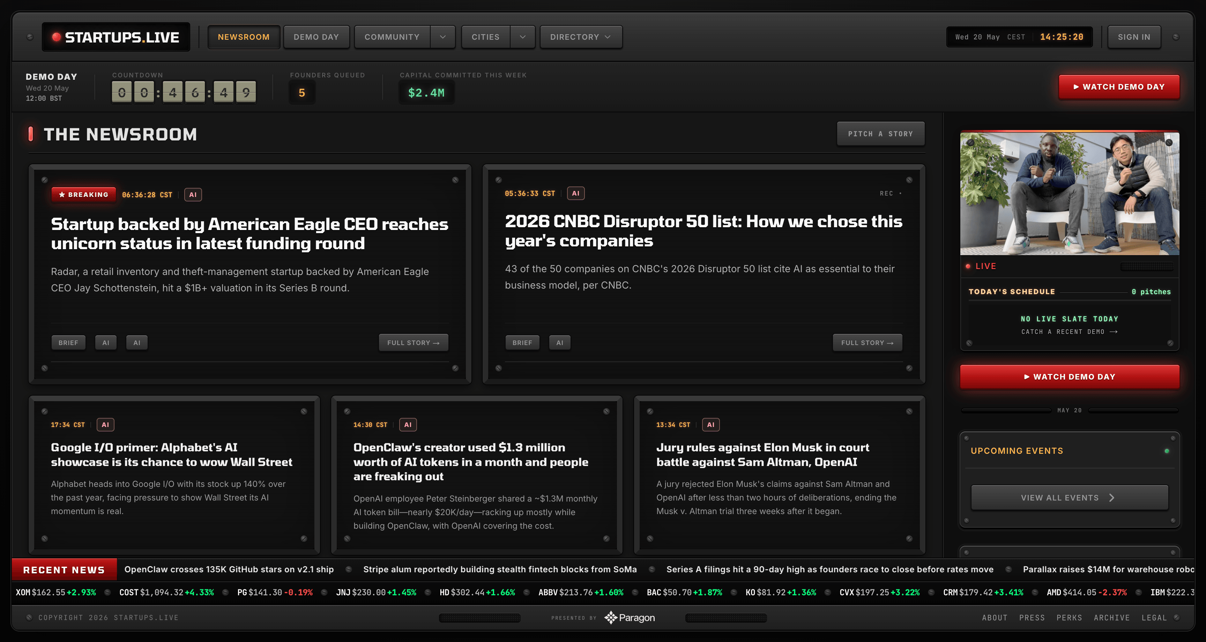The image size is (1206, 642).
Task: Open the Google I/O primer headline
Action: 171,454
